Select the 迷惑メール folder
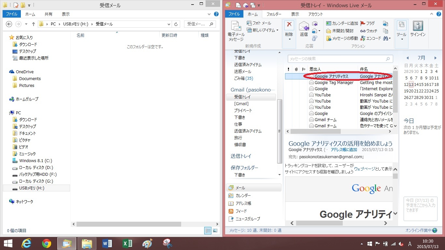 (x=242, y=71)
